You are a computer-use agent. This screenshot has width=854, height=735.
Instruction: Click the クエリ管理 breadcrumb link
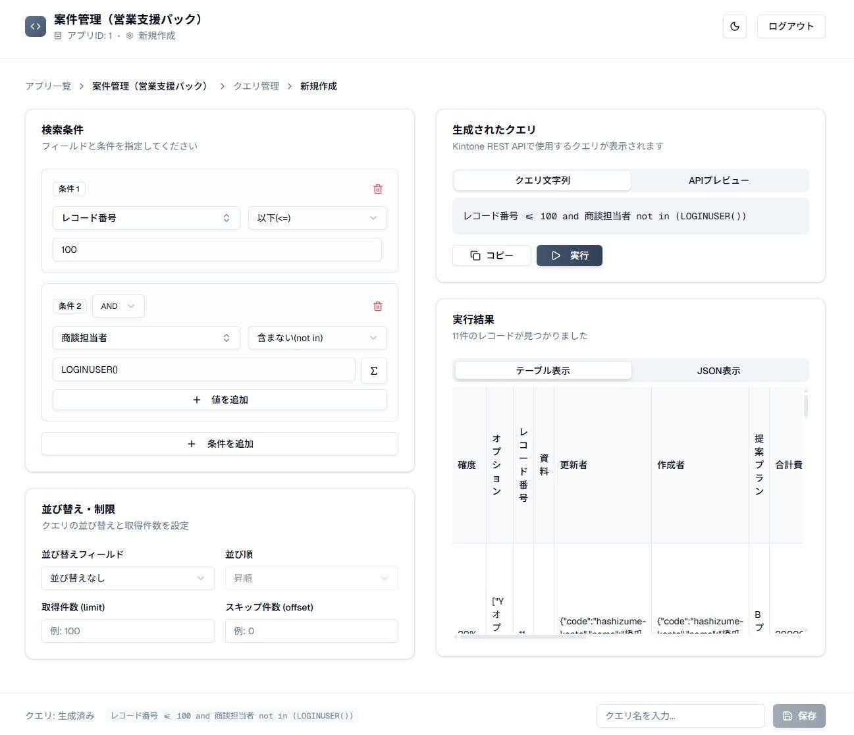point(256,86)
